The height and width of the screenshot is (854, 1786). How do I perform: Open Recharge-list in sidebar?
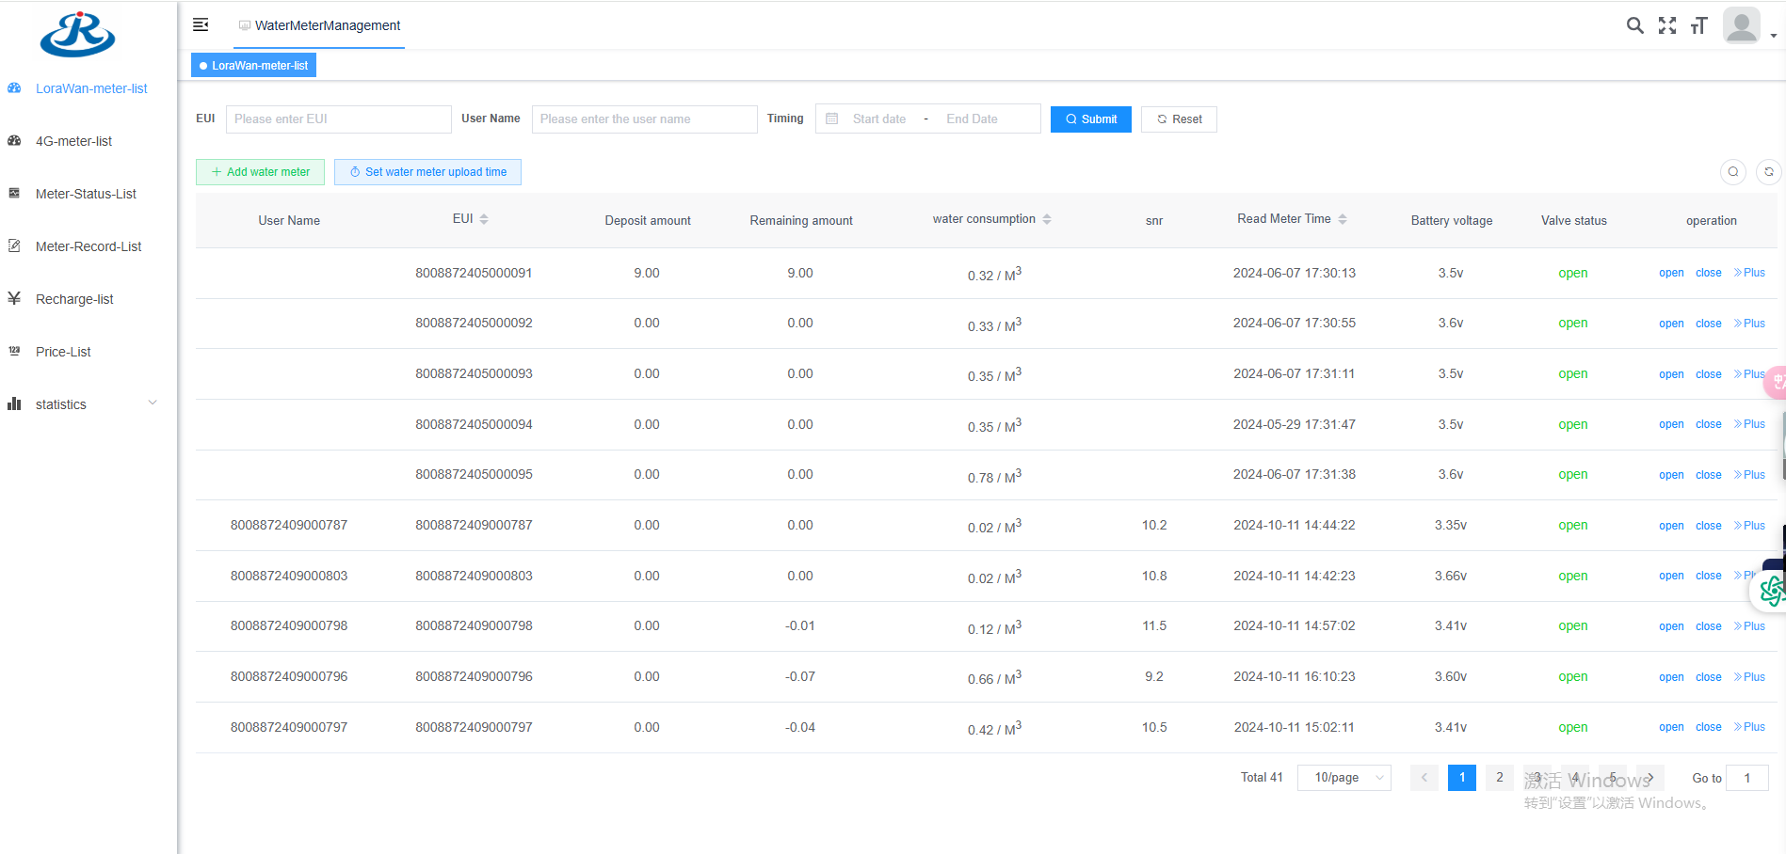[74, 299]
